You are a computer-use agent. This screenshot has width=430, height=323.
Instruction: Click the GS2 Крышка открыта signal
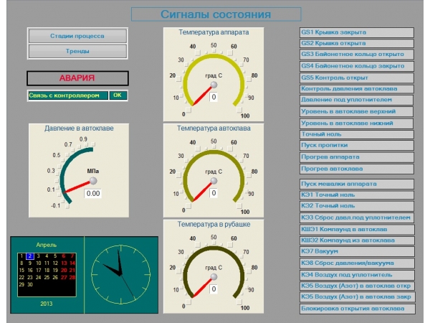pyautogui.click(x=357, y=43)
